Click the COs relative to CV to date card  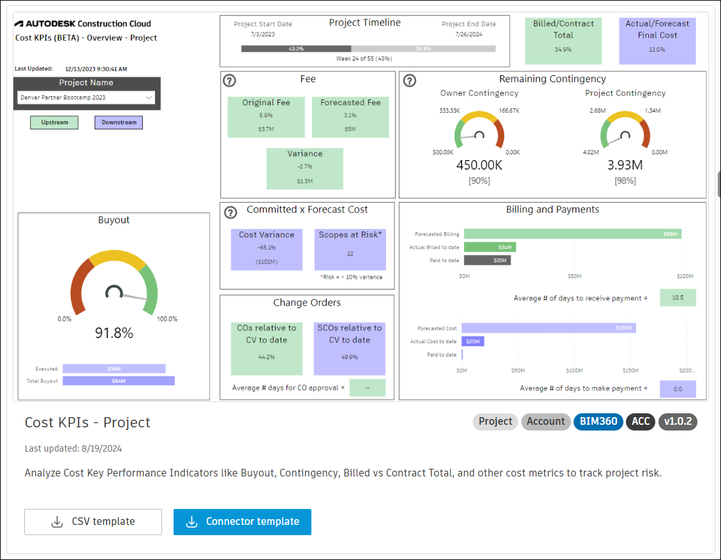(267, 348)
